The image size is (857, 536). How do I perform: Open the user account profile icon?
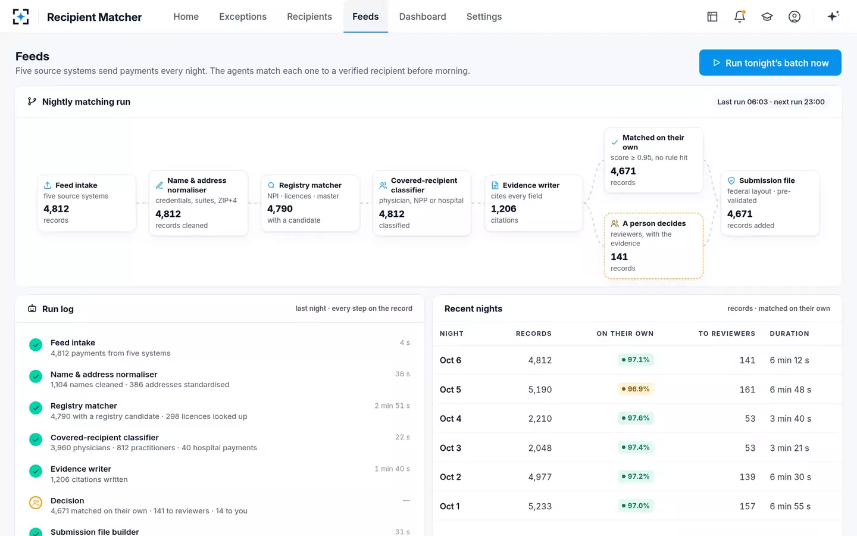795,17
